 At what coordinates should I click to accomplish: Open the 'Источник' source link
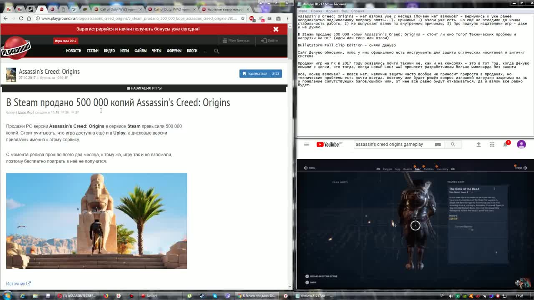pos(18,284)
